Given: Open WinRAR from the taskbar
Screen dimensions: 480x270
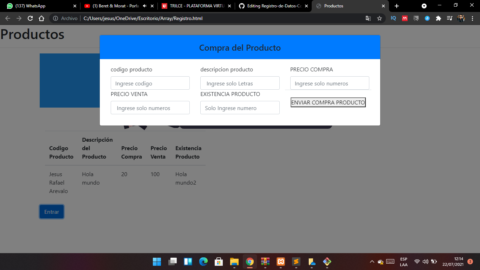Looking at the screenshot, I should [x=265, y=262].
